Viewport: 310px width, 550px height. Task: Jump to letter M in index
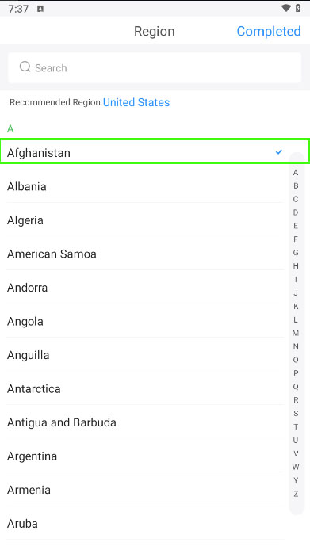pyautogui.click(x=296, y=333)
